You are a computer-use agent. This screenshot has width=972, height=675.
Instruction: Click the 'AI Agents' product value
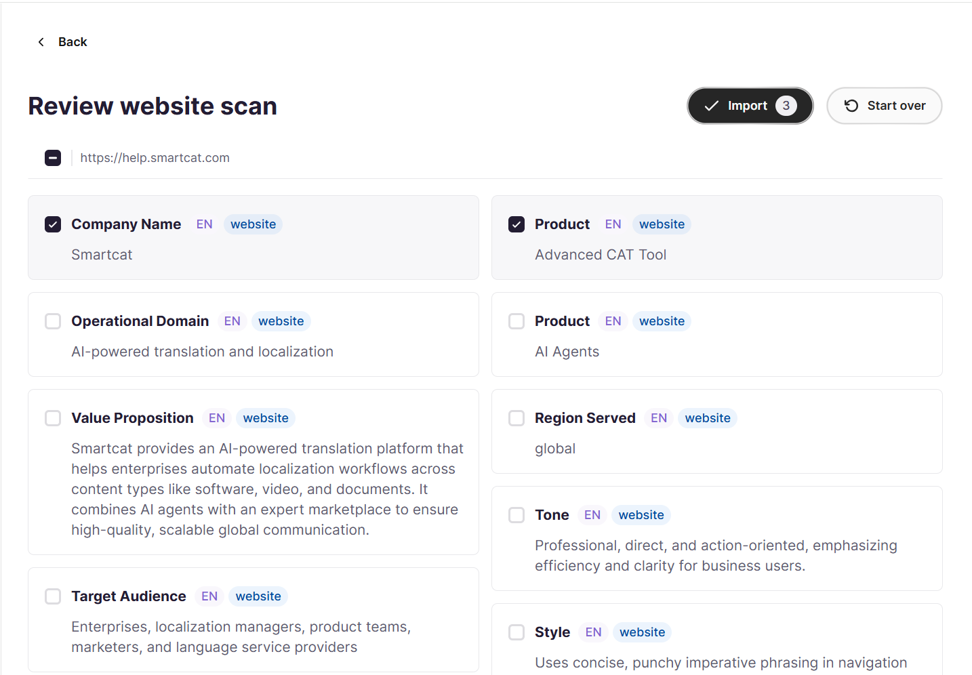tap(567, 352)
